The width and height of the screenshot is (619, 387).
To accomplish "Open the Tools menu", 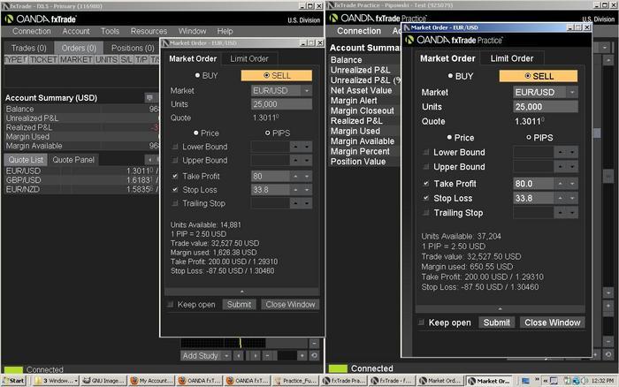I will [110, 31].
